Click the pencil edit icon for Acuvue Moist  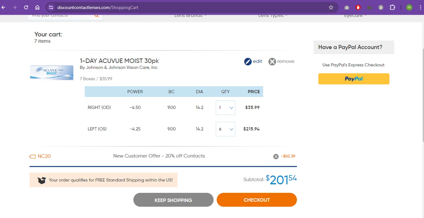point(248,62)
